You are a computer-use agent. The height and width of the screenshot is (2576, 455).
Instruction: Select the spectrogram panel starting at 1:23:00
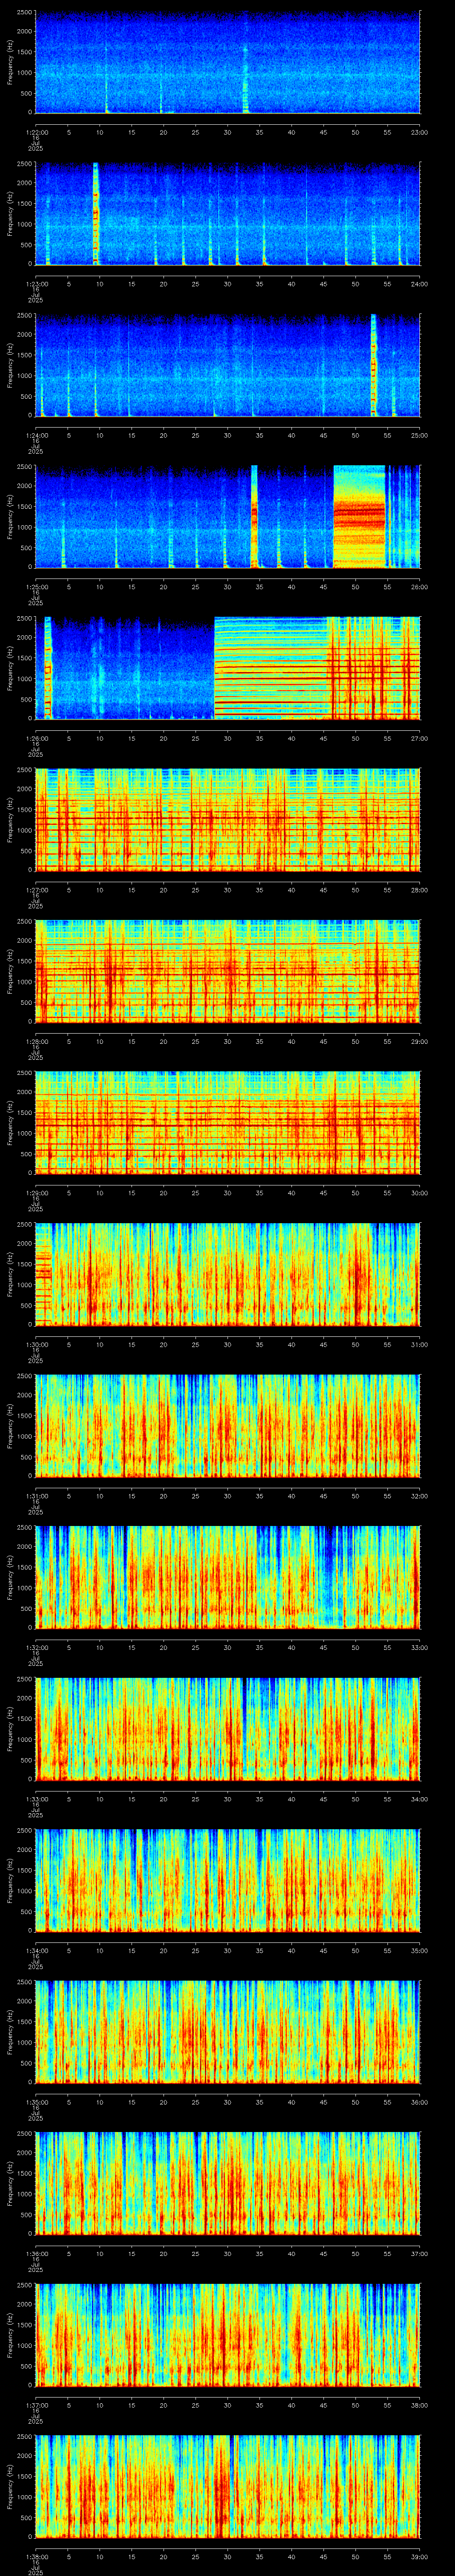point(228,214)
